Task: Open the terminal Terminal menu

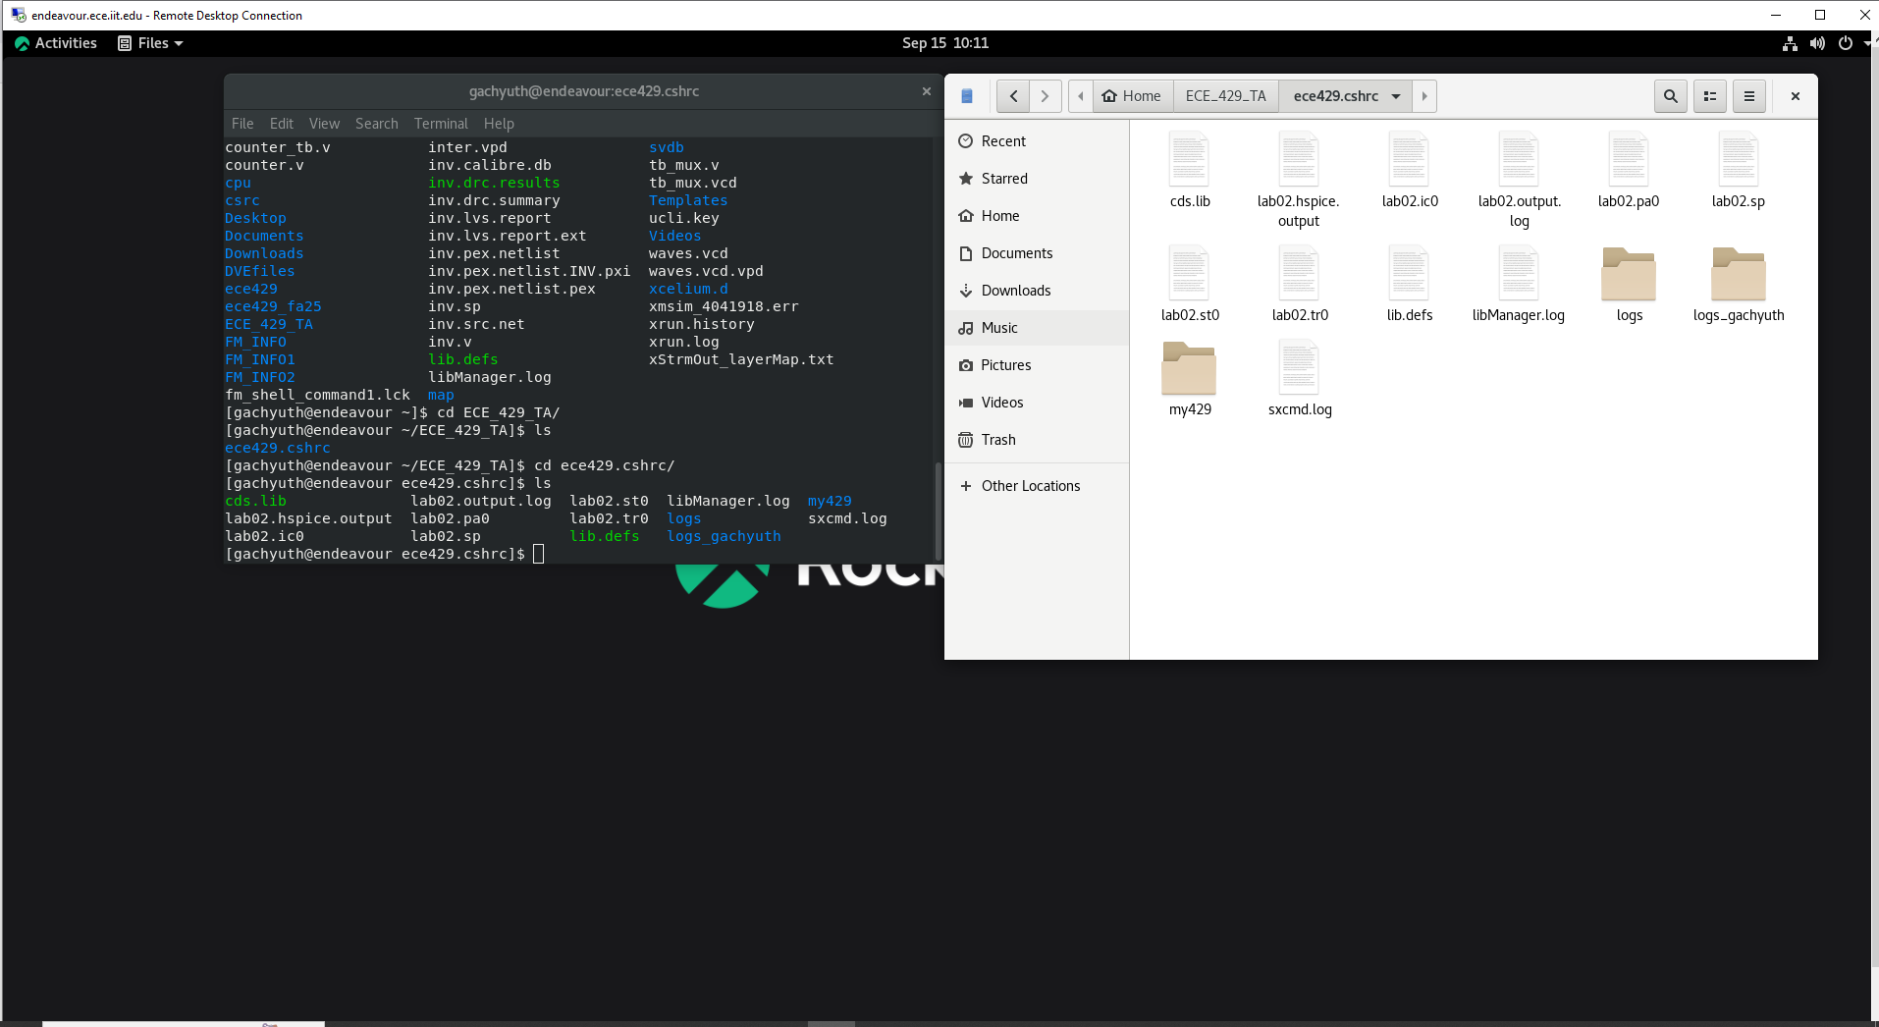Action: (441, 124)
